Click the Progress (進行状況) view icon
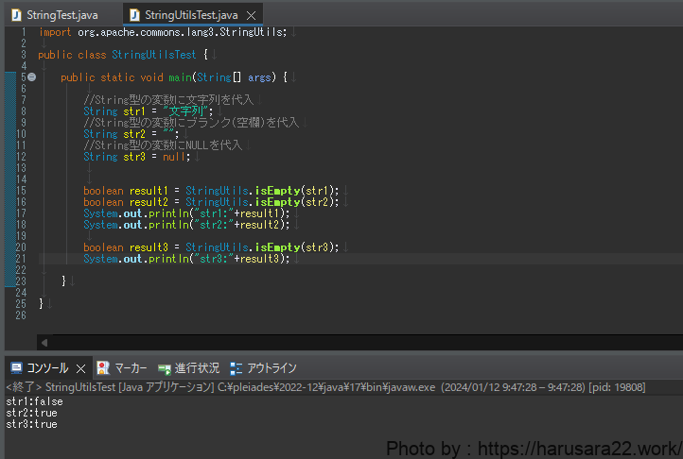Screen dimensions: 683x459 click(x=165, y=368)
